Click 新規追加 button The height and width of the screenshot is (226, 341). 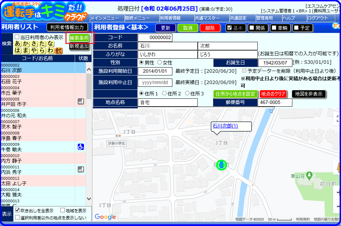tap(79, 46)
